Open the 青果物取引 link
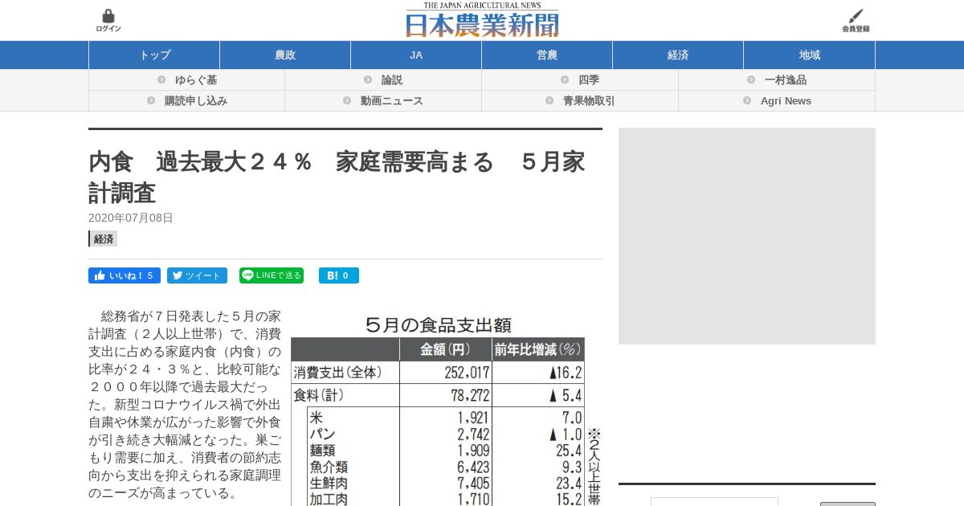964x506 pixels. [x=589, y=101]
